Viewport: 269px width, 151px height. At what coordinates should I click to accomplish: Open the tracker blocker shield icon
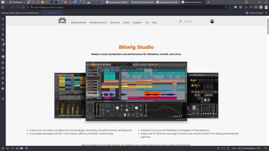28,7
